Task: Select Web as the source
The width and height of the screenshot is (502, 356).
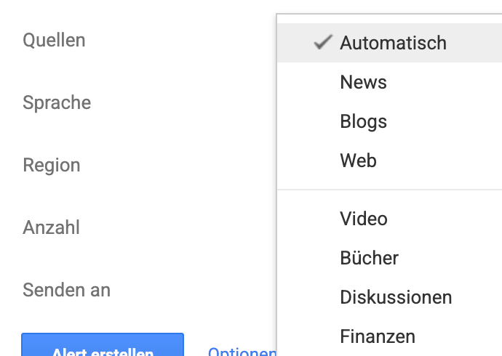Action: click(358, 161)
